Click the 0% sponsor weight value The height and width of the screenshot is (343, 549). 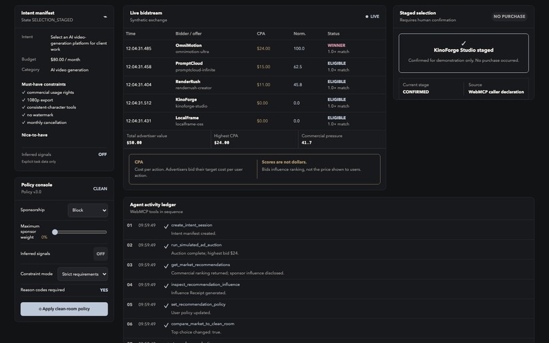(44, 238)
